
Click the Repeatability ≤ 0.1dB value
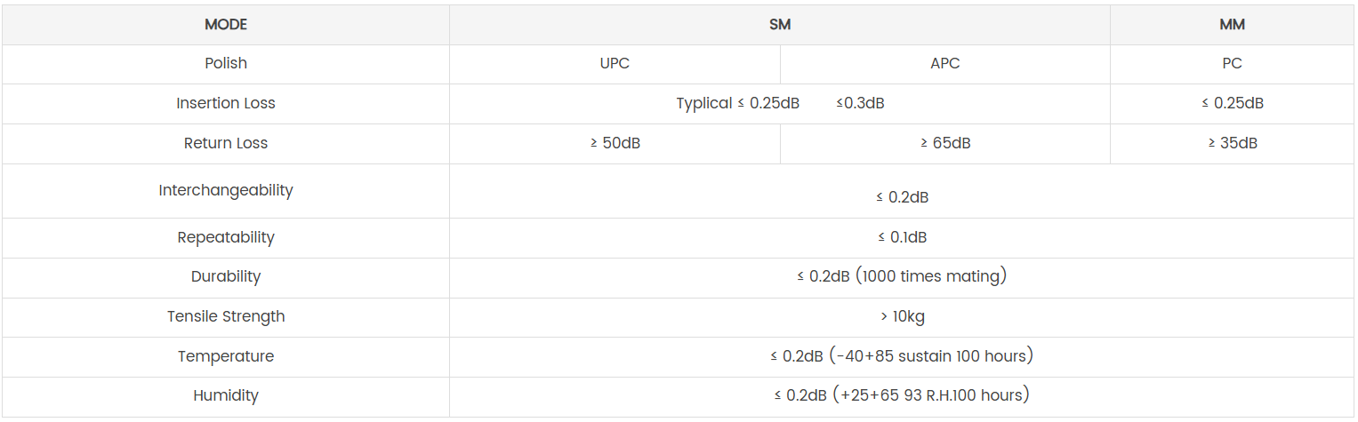click(902, 237)
